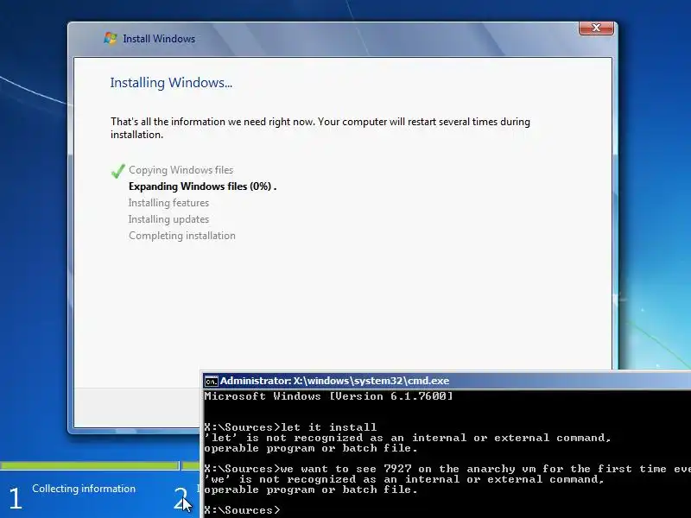
Task: Click the empty X:\Sources> command prompt line
Action: [x=242, y=510]
